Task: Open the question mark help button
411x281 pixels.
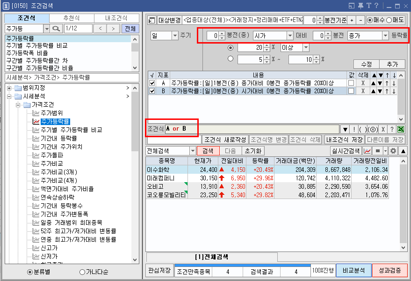Action: [392, 129]
